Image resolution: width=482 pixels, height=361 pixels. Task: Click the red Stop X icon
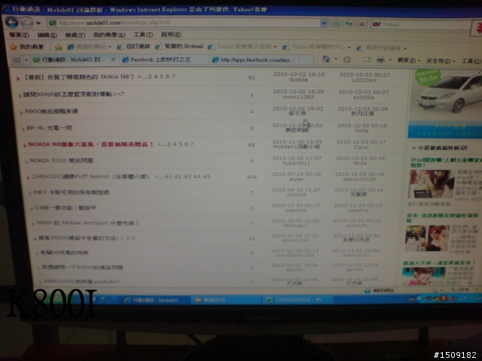pos(361,24)
